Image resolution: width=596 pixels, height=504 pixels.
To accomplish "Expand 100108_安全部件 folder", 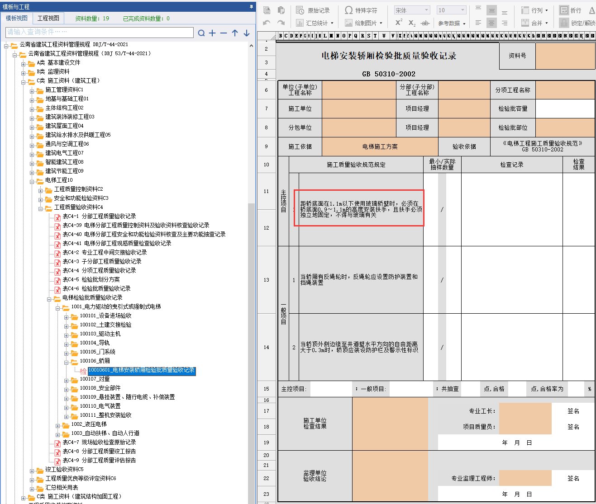I will 67,389.
